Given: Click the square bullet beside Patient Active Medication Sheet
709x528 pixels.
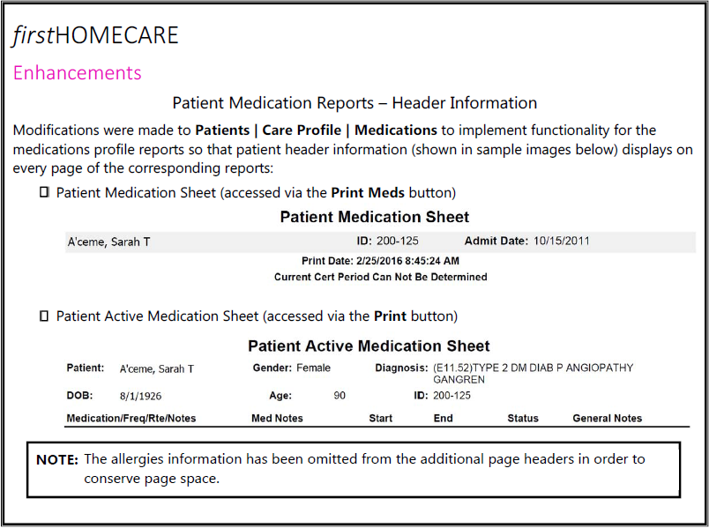Looking at the screenshot, I should [44, 316].
